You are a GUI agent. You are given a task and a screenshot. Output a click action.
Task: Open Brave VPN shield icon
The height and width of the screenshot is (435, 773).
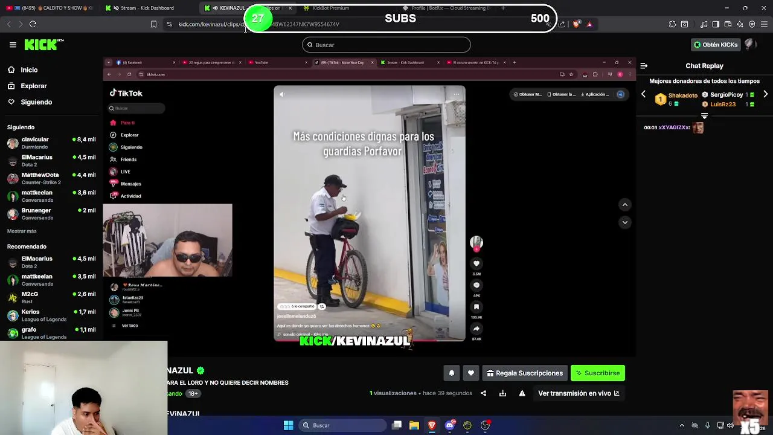(752, 24)
